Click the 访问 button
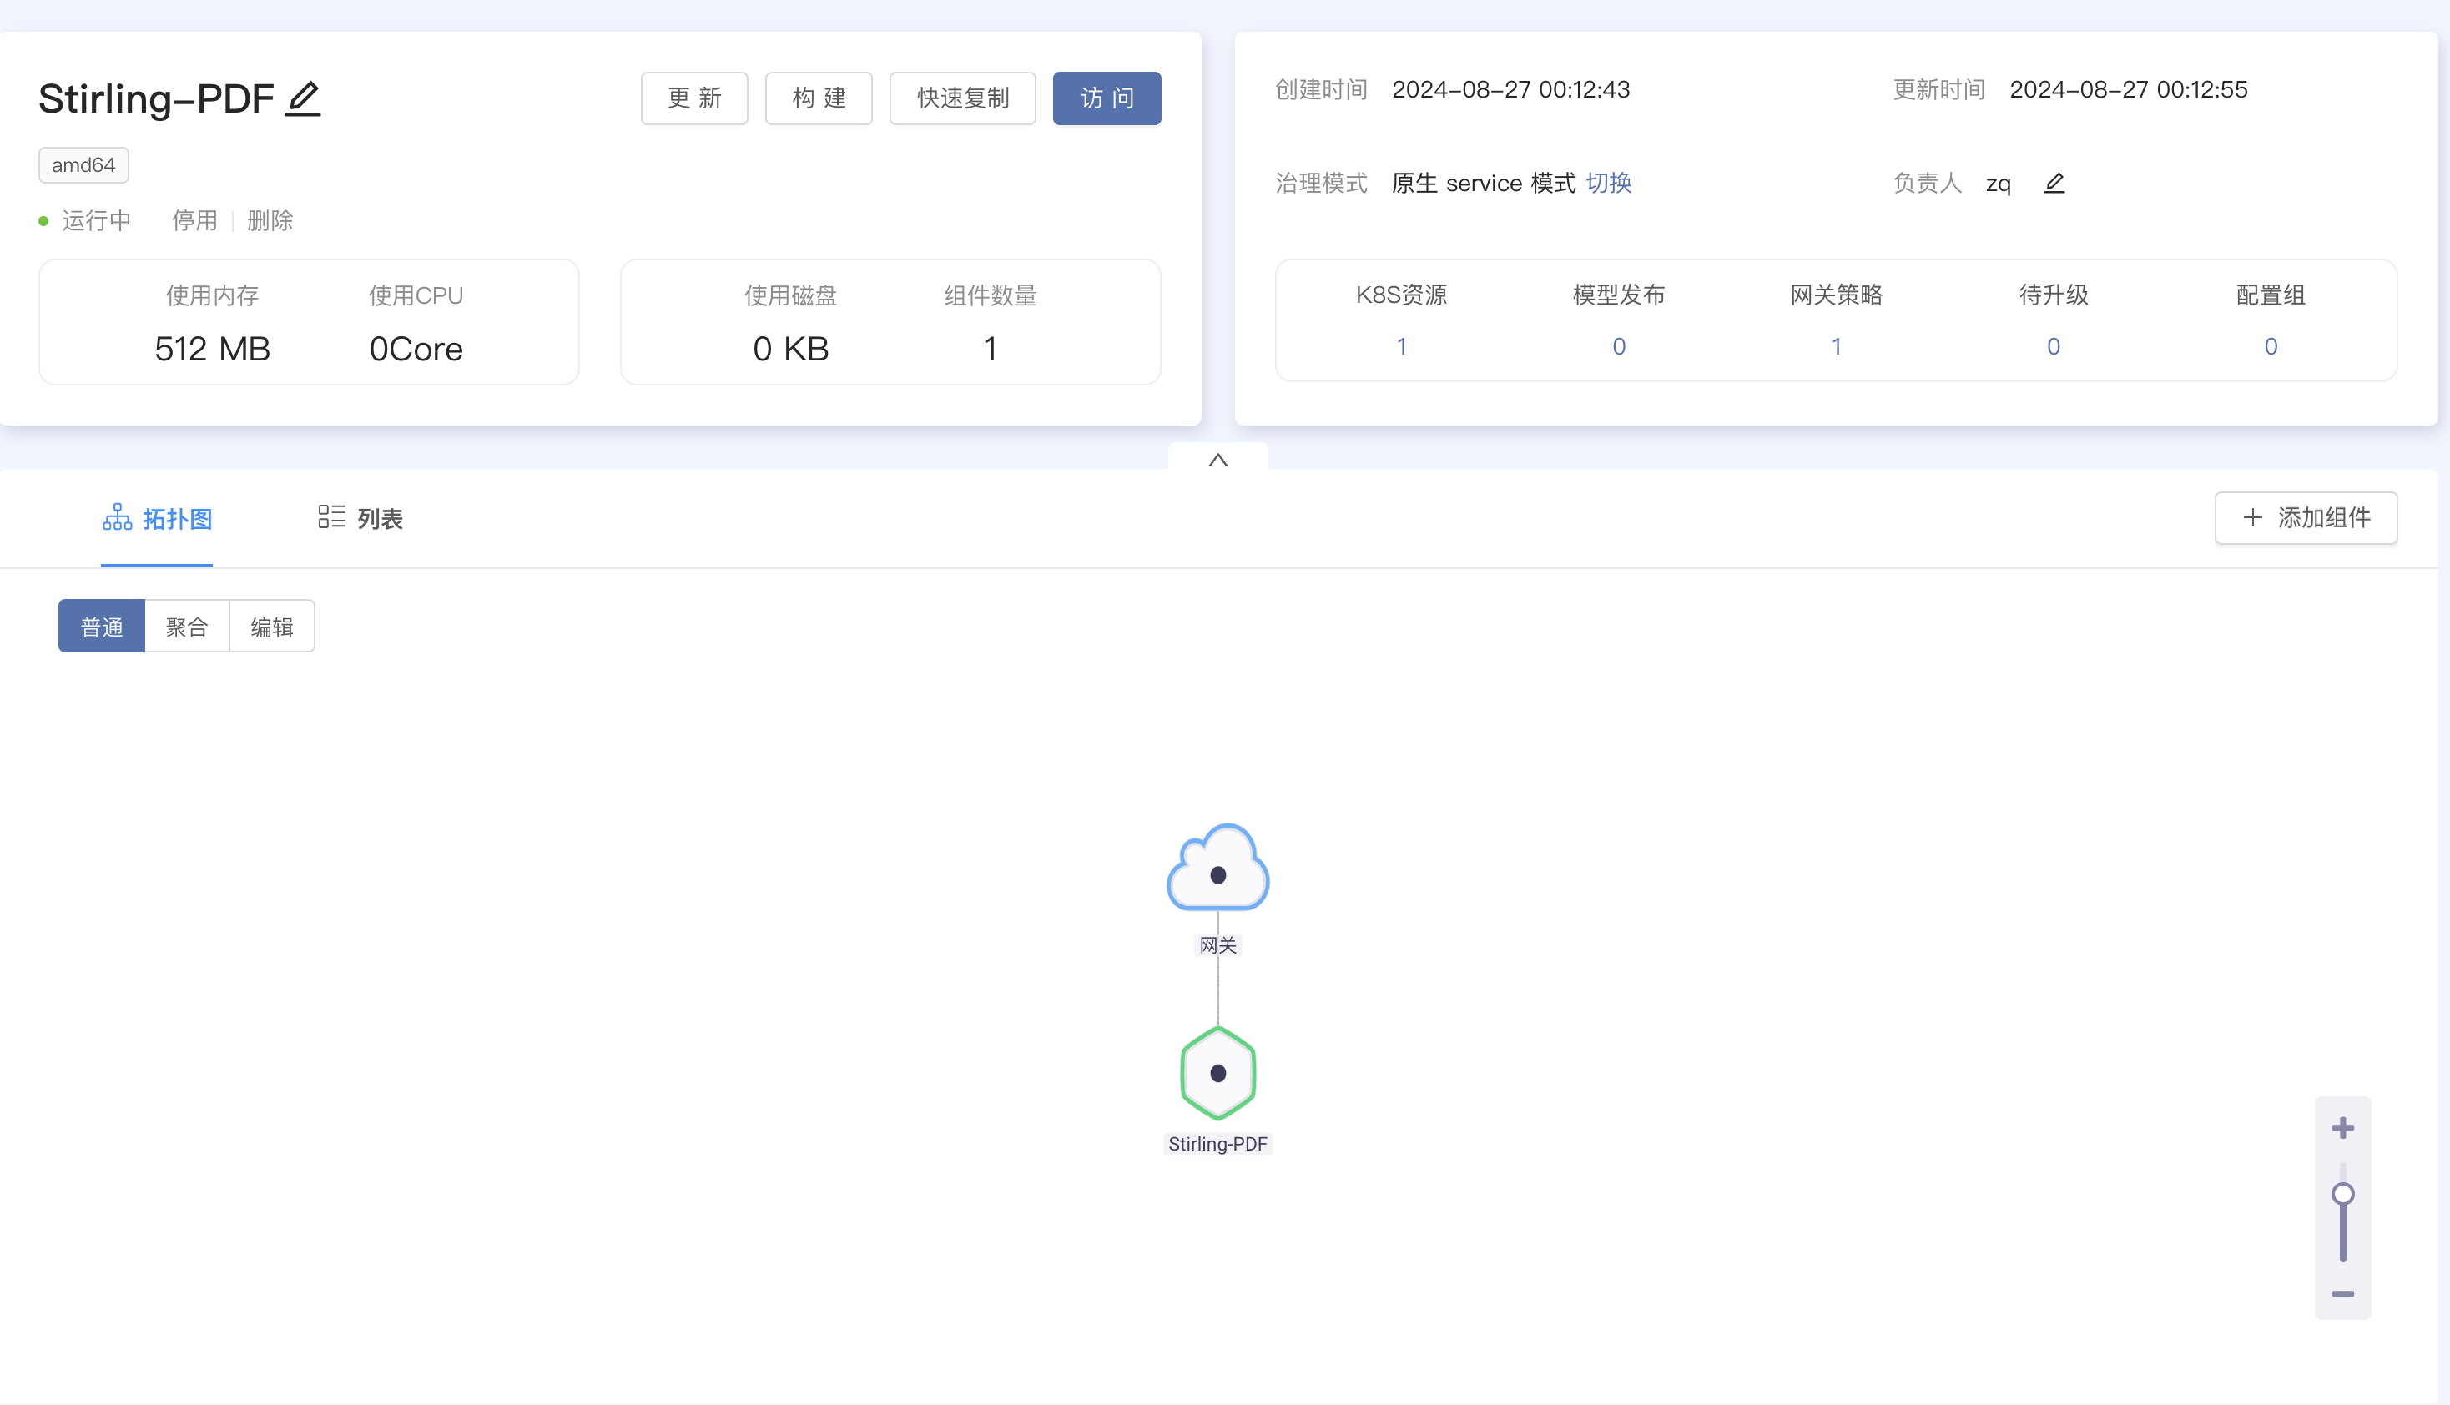The width and height of the screenshot is (2450, 1405). click(x=1107, y=98)
